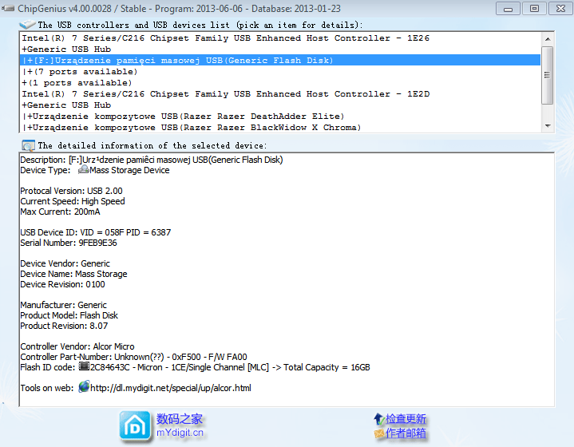Click the Product Model: Flash Disk line
574x447 pixels.
pos(69,315)
